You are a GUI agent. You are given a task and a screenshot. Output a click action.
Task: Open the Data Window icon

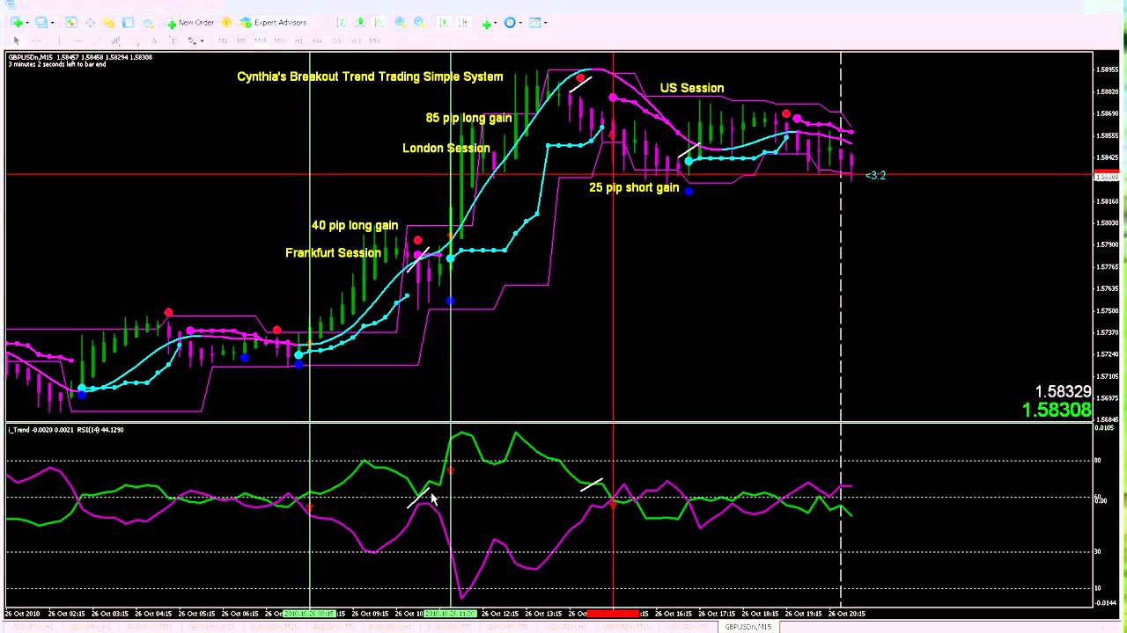(90, 22)
